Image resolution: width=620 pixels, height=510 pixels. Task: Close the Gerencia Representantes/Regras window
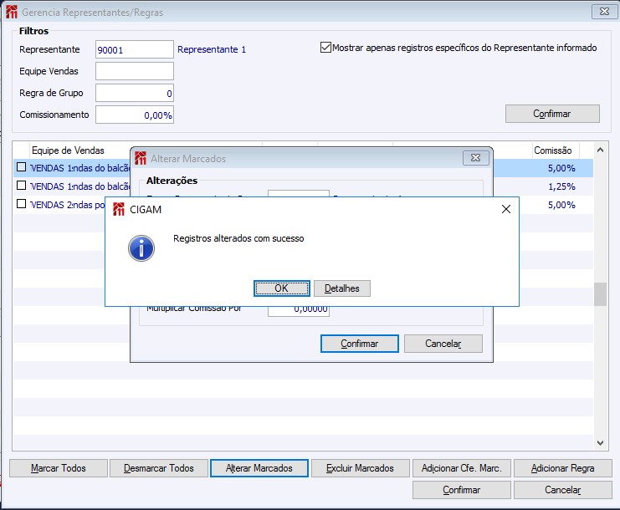[604, 12]
